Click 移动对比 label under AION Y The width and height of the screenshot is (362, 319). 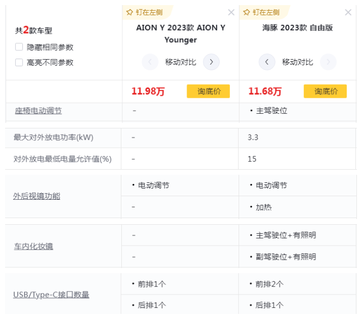tap(180, 62)
